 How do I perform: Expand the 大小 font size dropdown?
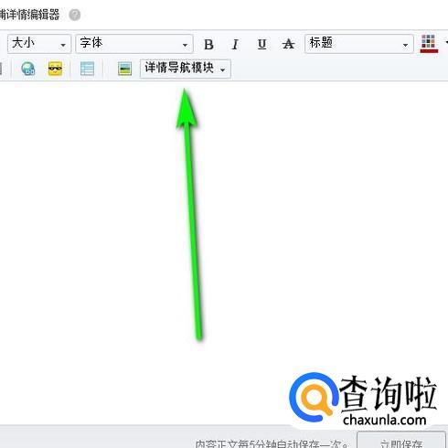[x=39, y=44]
